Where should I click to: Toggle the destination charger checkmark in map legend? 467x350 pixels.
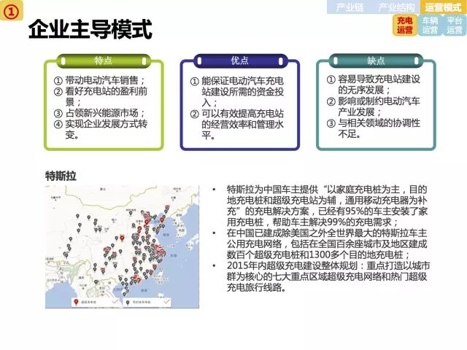(x=166, y=302)
